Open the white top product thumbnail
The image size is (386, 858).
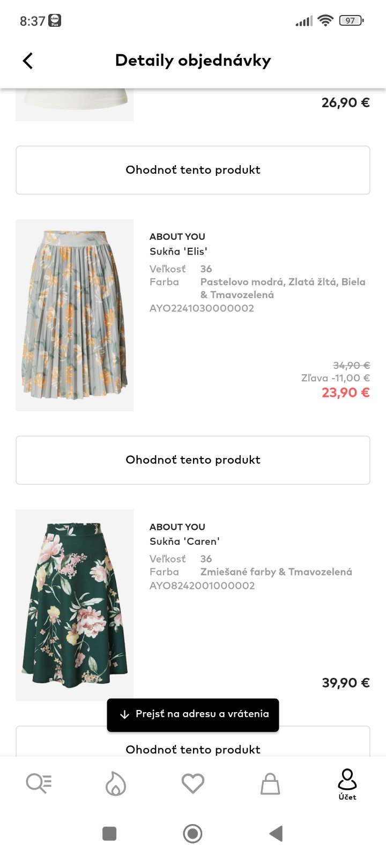click(x=75, y=104)
